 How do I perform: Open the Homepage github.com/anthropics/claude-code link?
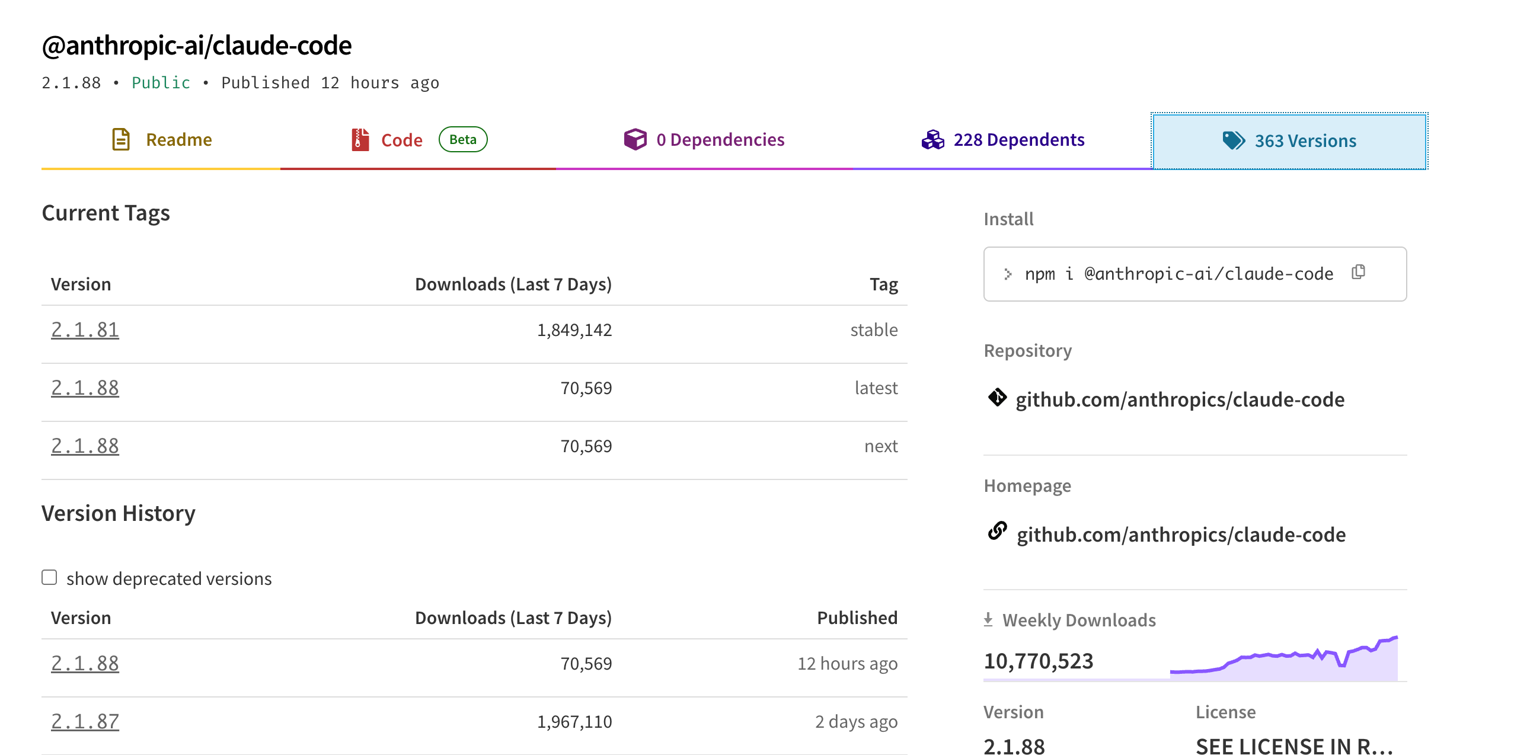[1181, 535]
